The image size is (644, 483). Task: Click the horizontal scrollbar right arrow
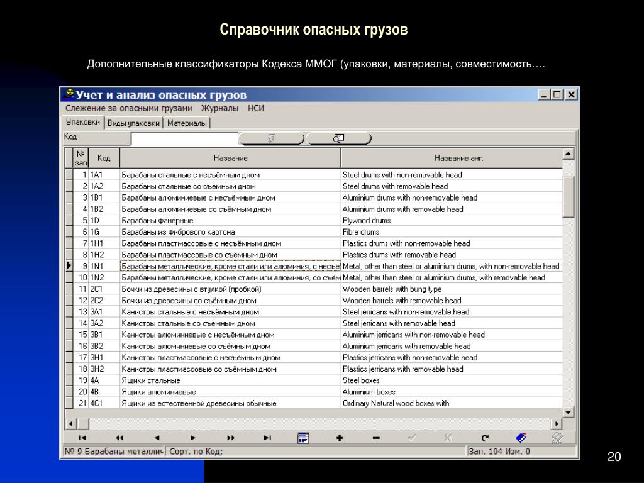(557, 423)
